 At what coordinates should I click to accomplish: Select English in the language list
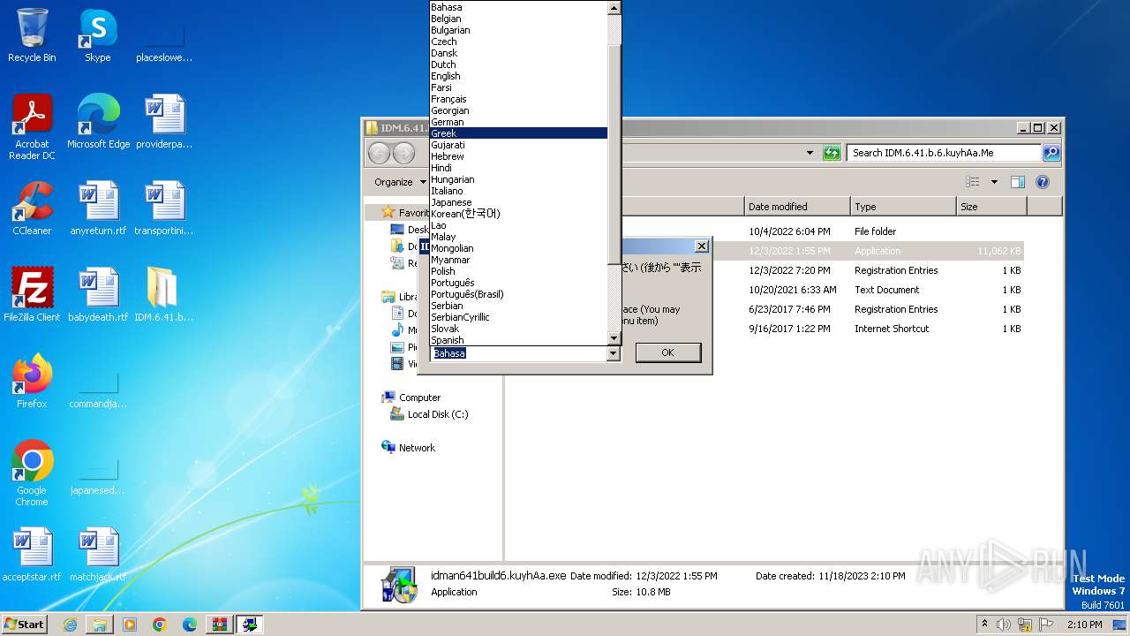coord(518,76)
